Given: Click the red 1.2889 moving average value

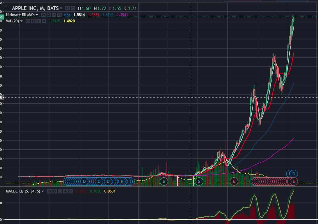Looking at the screenshot, I should (x=94, y=15).
